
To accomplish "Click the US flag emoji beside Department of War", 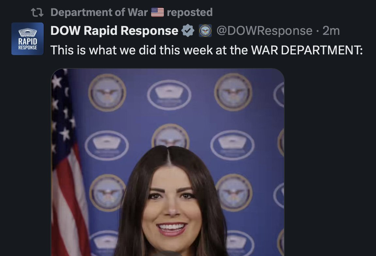I will point(157,12).
